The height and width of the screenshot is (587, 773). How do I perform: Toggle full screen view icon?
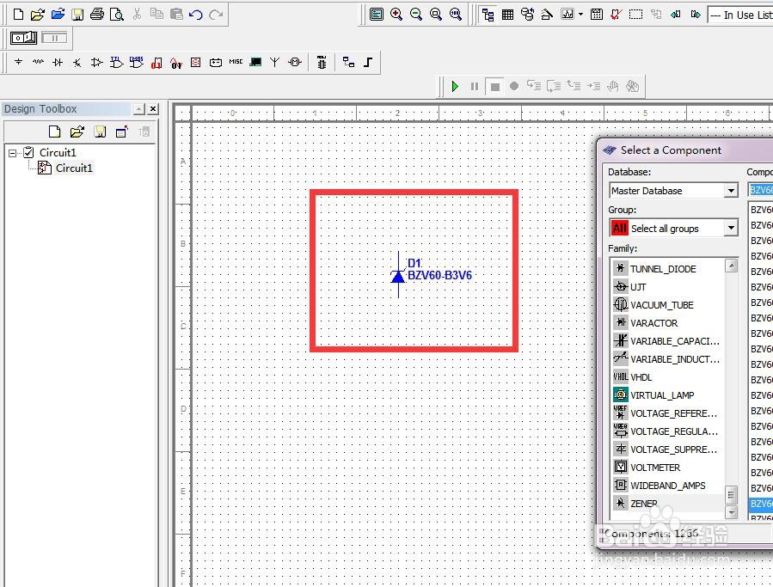377,15
